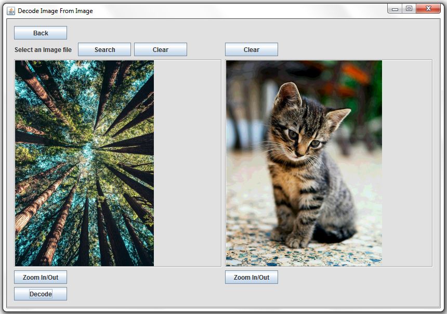Click Zoom In/Out under the forest image
Screen dimensions: 447x314
[x=40, y=277]
